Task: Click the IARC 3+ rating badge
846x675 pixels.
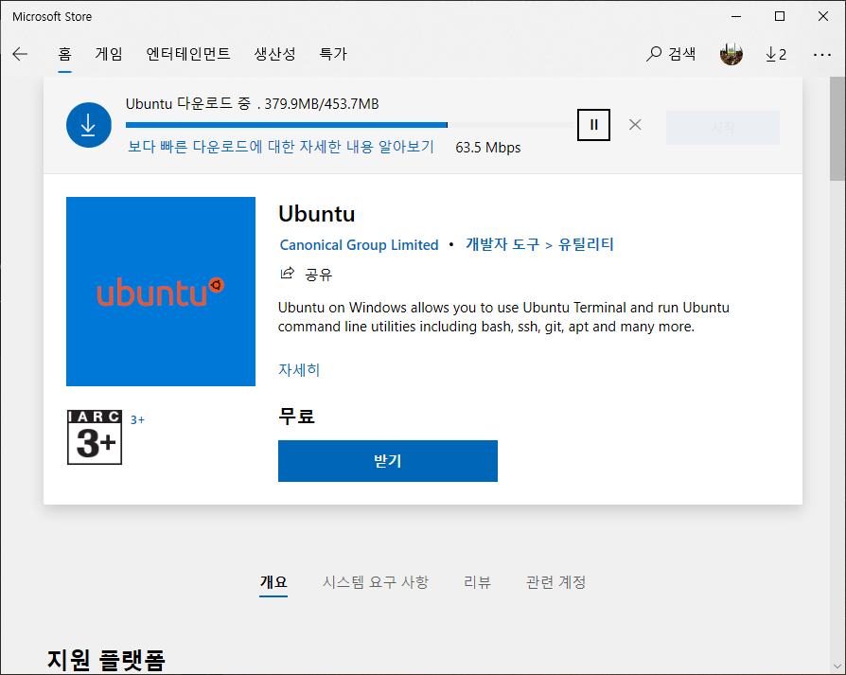Action: [95, 437]
